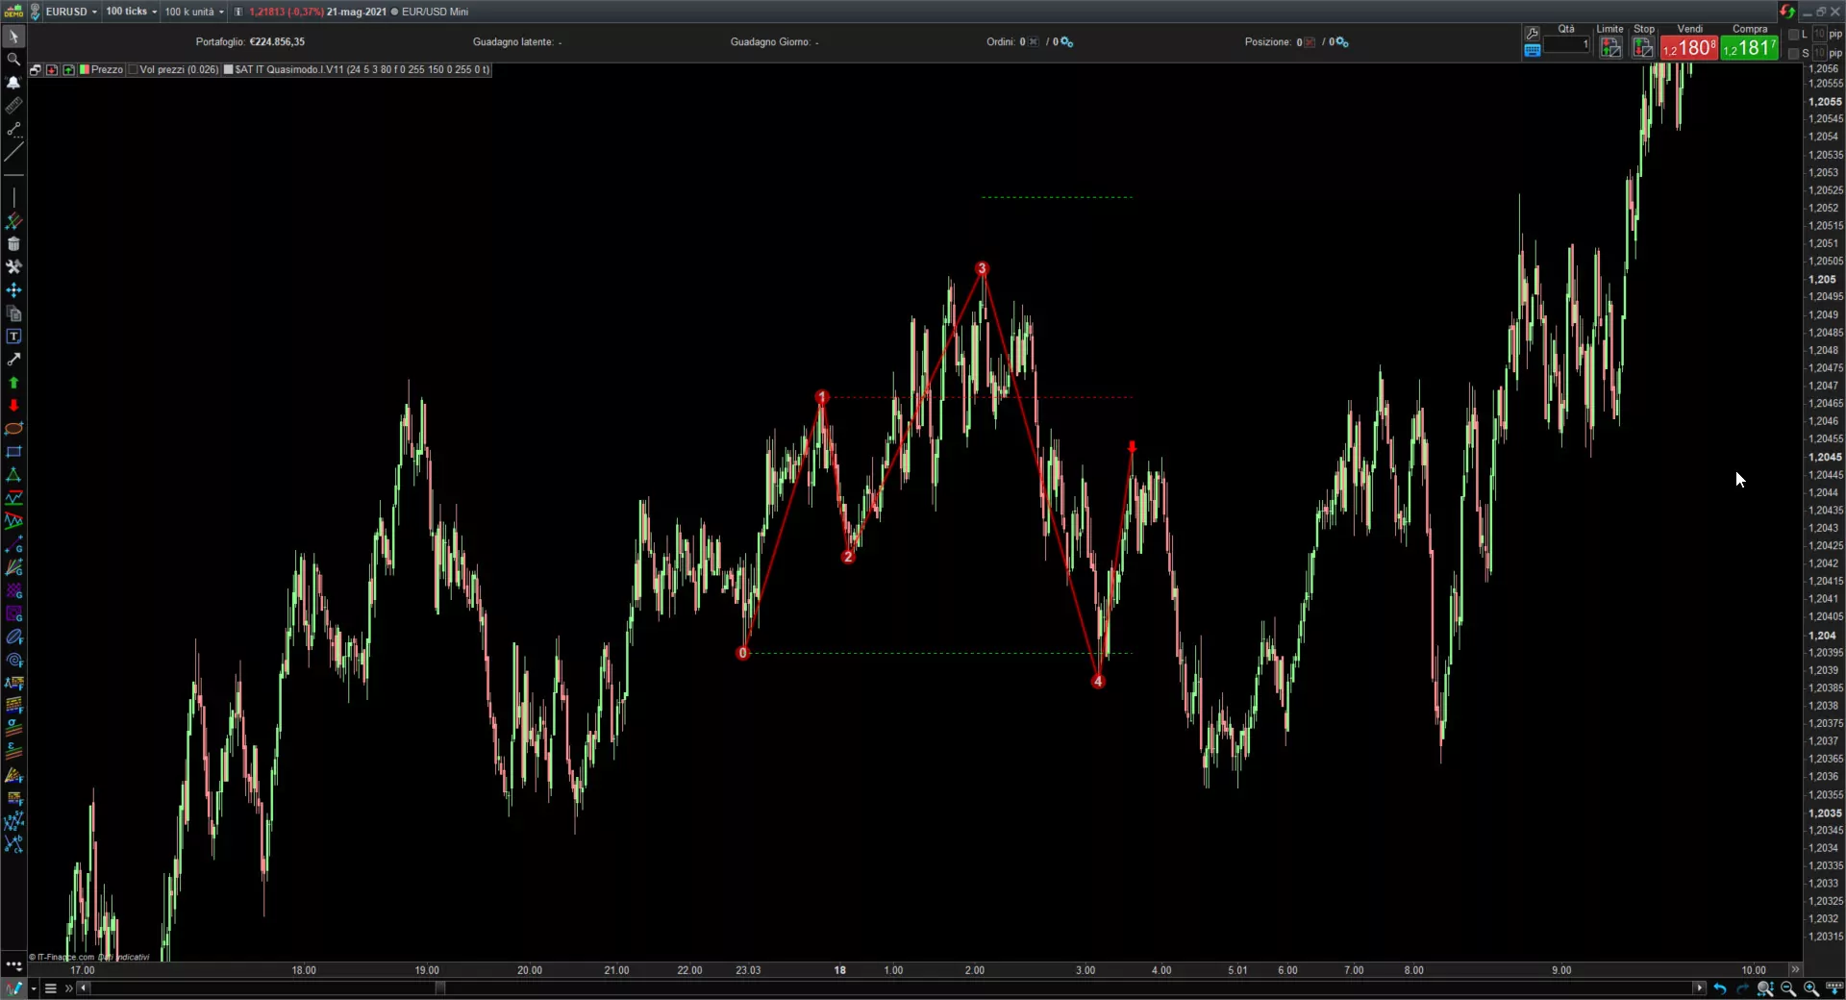The height and width of the screenshot is (1000, 1846).
Task: Select the red down arrow marker tool
Action: (13, 406)
